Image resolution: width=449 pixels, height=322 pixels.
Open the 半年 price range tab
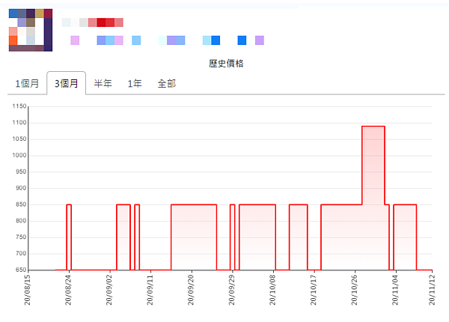[103, 83]
